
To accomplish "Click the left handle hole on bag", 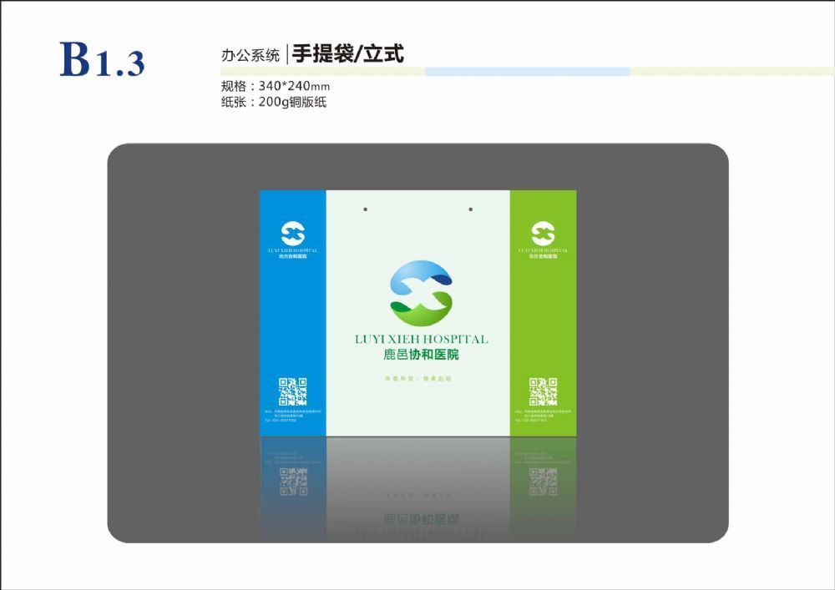I will click(366, 209).
